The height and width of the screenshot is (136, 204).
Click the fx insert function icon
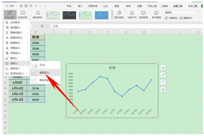(47, 26)
